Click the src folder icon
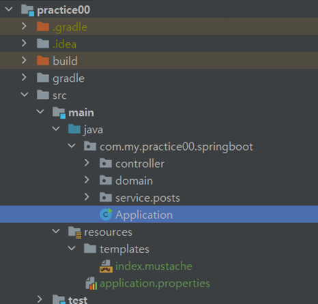The image size is (318, 304). [43, 95]
